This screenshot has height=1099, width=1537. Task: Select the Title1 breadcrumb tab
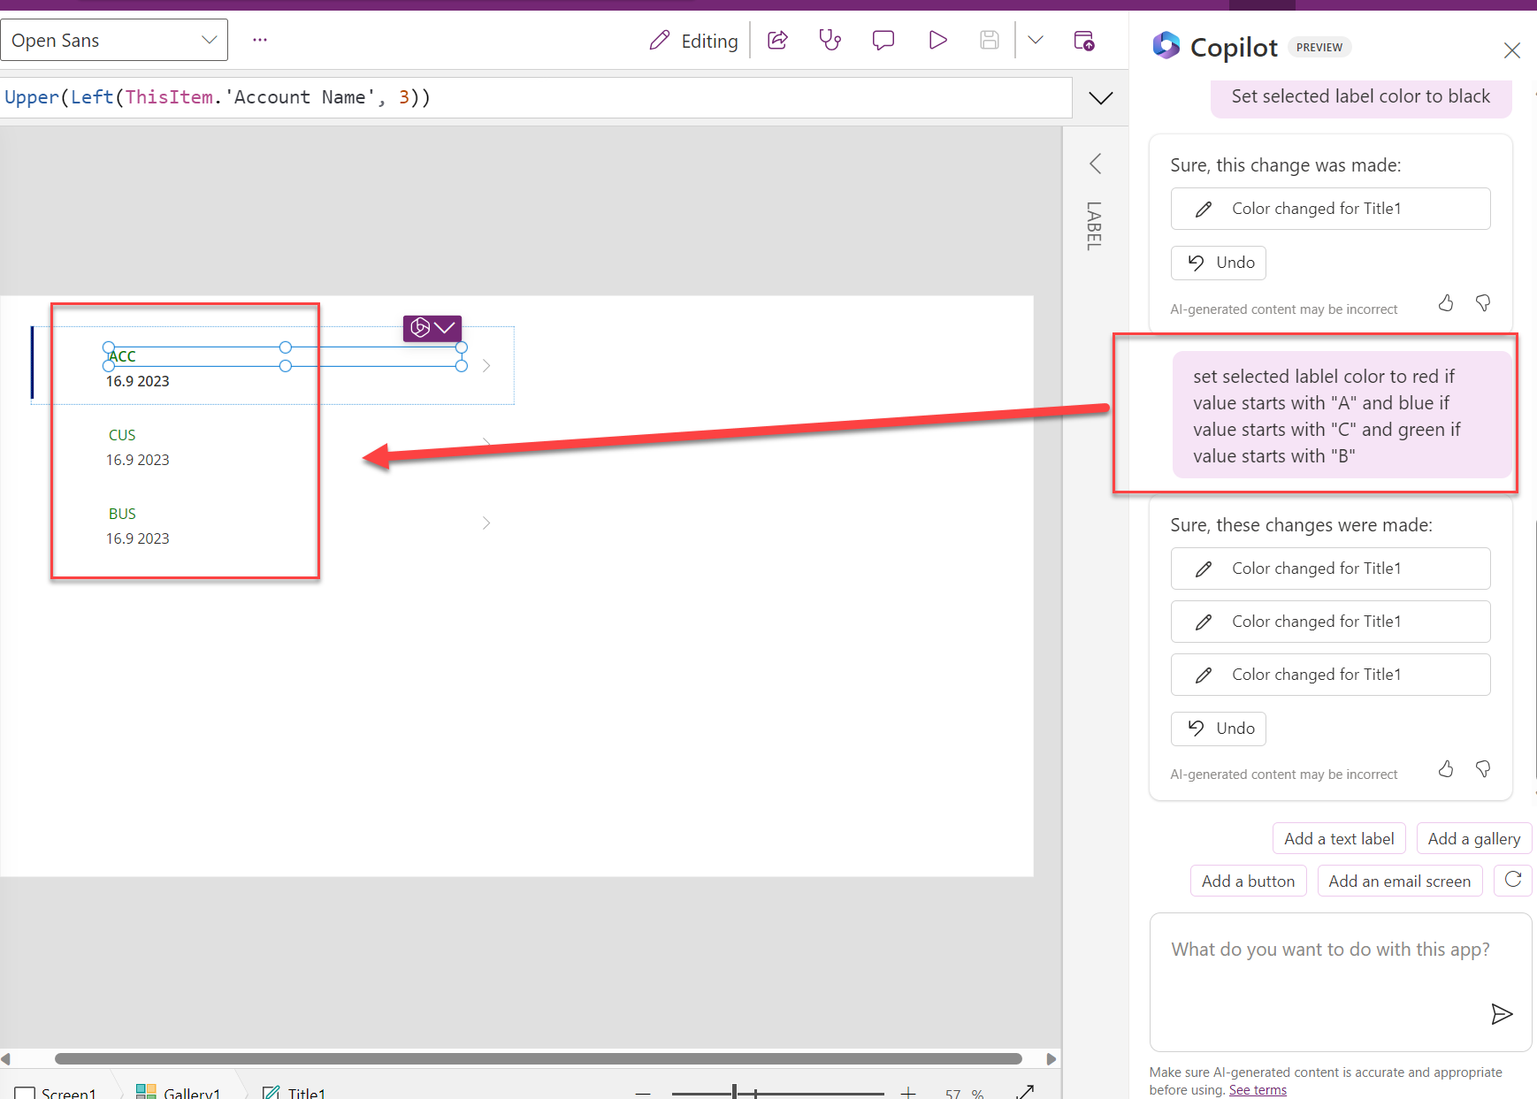(x=295, y=1092)
